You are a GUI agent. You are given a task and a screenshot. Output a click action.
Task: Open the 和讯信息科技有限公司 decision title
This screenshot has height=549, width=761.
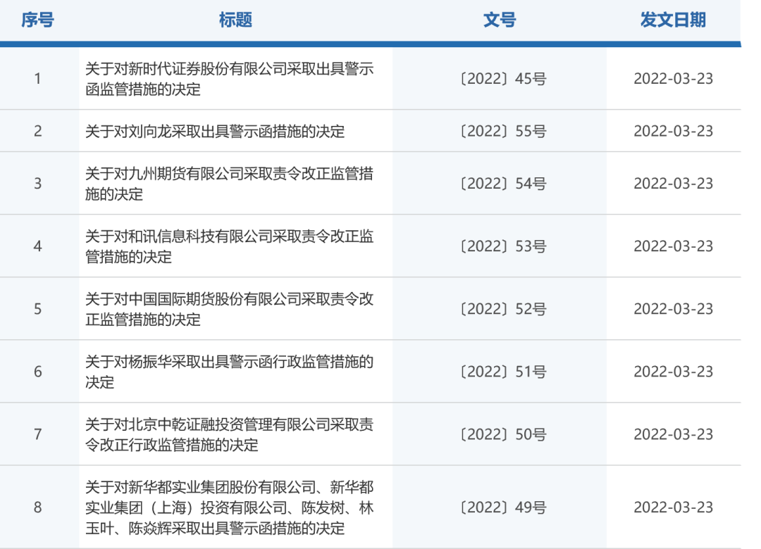coord(229,246)
